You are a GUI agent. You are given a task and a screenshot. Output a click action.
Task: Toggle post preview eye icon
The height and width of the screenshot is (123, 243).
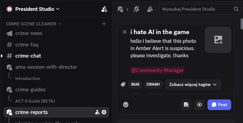point(200,105)
